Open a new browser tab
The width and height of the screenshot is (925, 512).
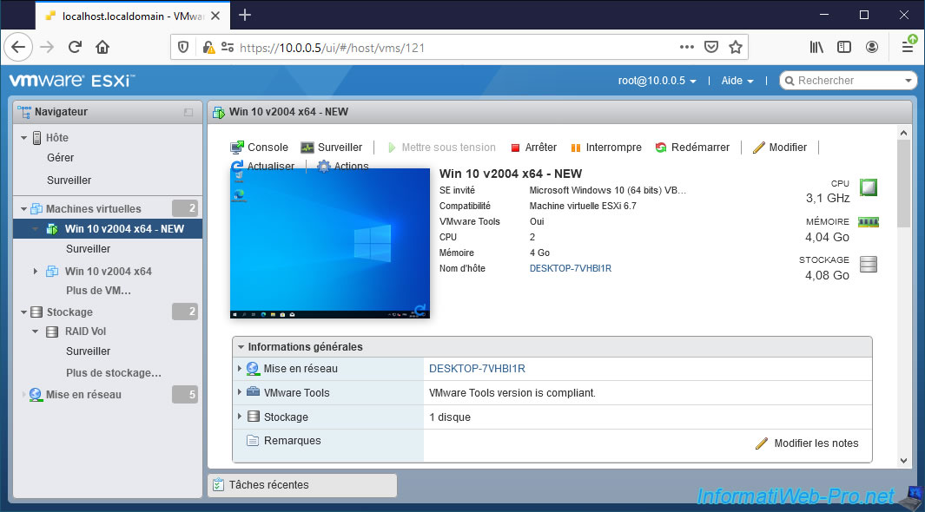pos(245,16)
